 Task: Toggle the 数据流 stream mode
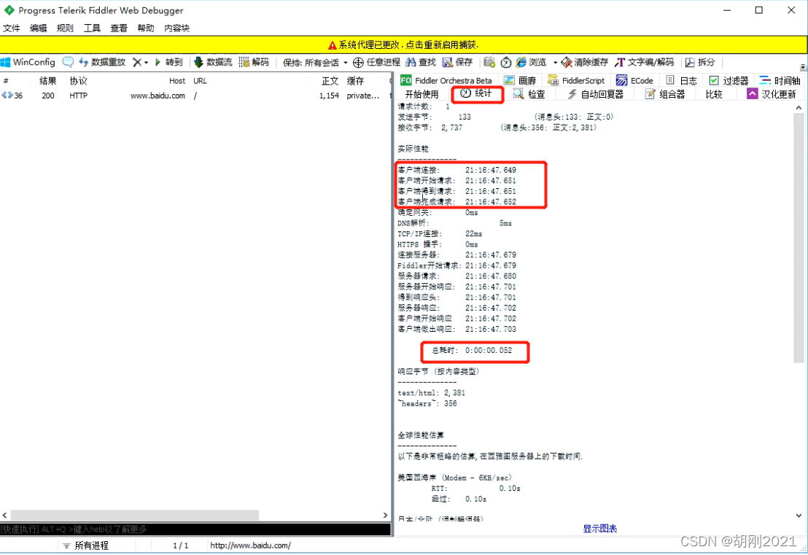coord(213,62)
